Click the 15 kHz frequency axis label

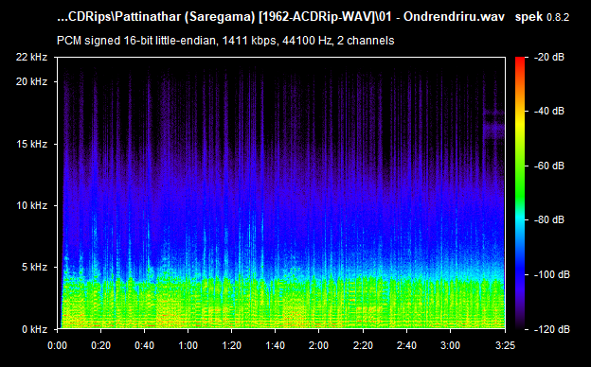pos(31,144)
